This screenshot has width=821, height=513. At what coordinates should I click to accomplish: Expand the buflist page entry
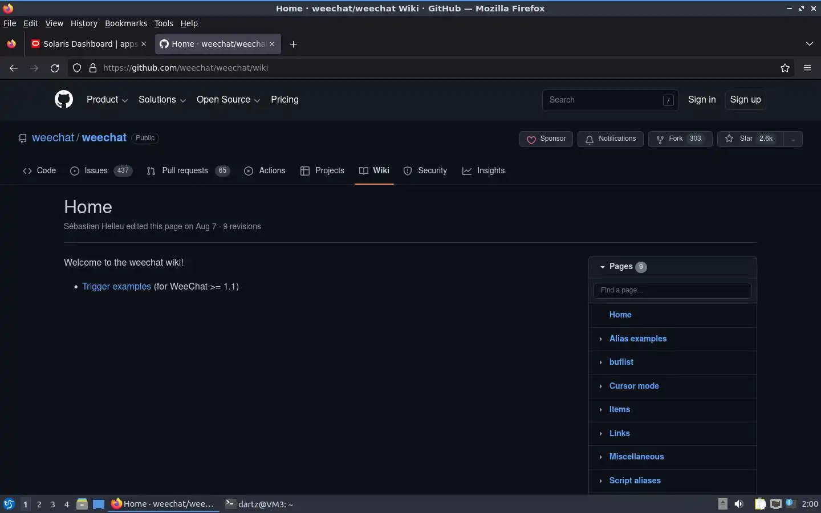[600, 363]
